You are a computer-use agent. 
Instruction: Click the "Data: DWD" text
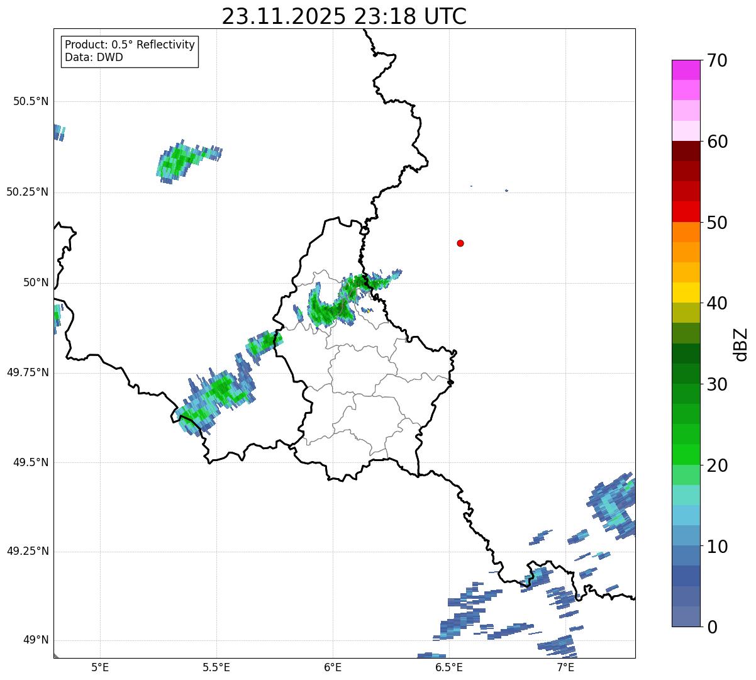point(94,58)
